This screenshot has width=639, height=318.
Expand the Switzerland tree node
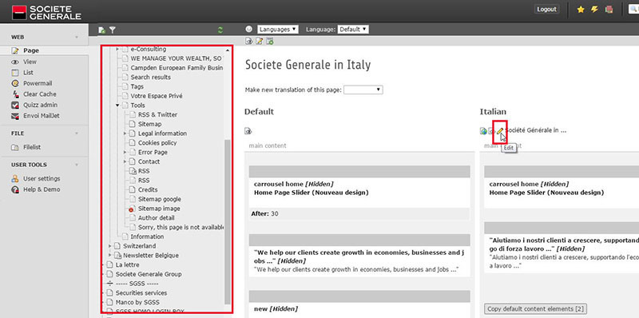pyautogui.click(x=110, y=246)
